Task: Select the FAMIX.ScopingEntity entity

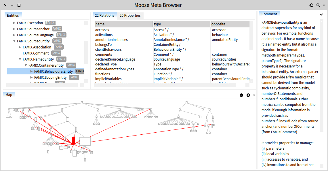Action: click(x=50, y=78)
